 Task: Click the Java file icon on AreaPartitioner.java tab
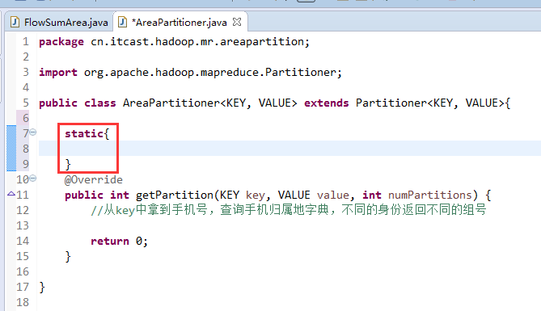(122, 23)
